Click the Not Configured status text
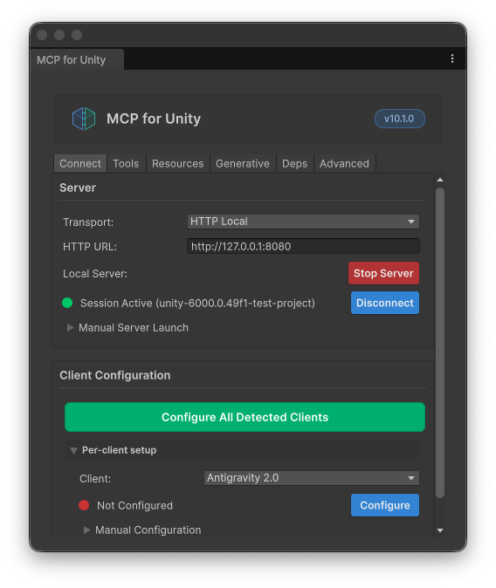The image size is (496, 588). click(134, 505)
